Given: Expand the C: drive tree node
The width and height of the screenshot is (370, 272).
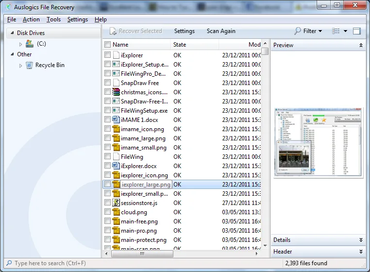Looking at the screenshot, I should 20,44.
